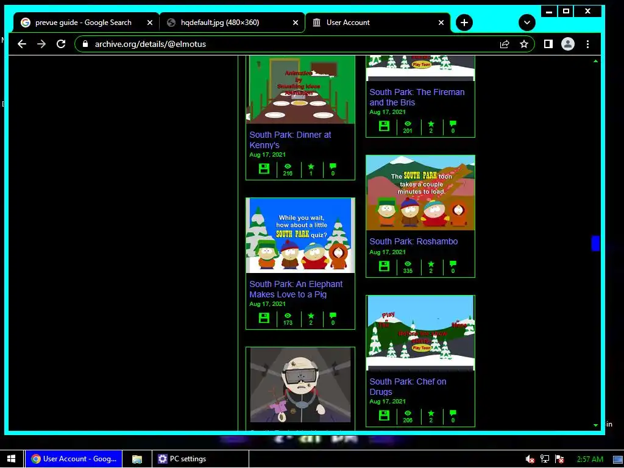Bookmark this page with the star icon
The width and height of the screenshot is (624, 468).
tap(524, 44)
